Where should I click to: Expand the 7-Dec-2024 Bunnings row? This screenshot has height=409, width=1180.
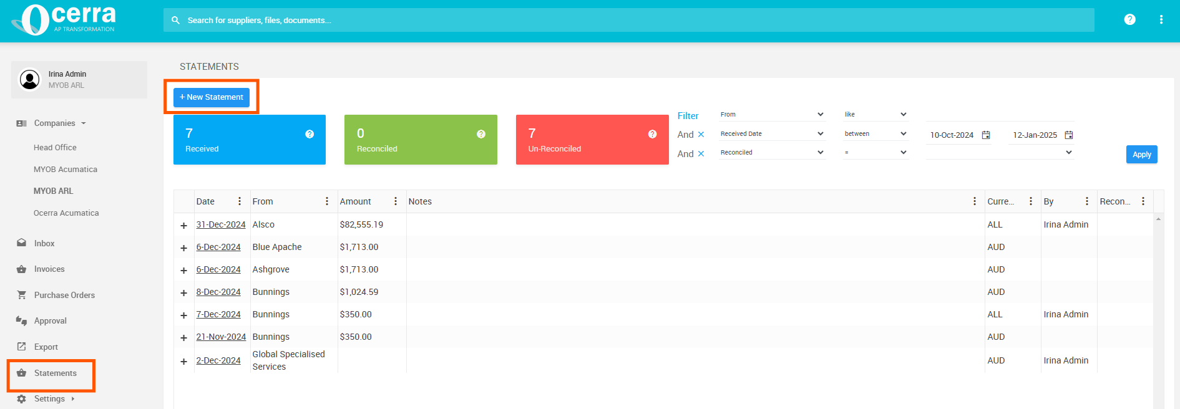183,315
